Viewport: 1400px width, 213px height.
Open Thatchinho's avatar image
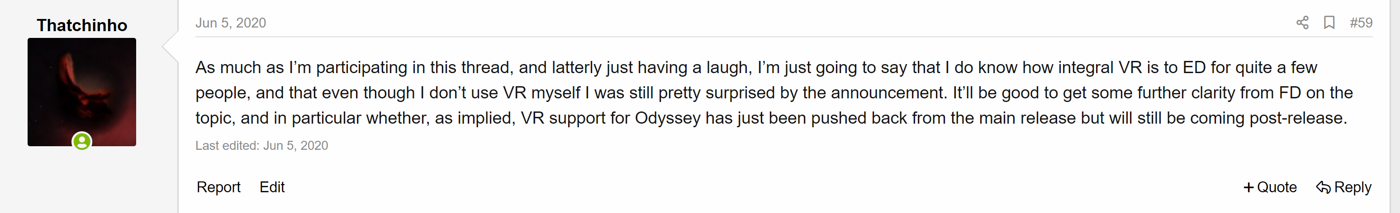click(82, 92)
